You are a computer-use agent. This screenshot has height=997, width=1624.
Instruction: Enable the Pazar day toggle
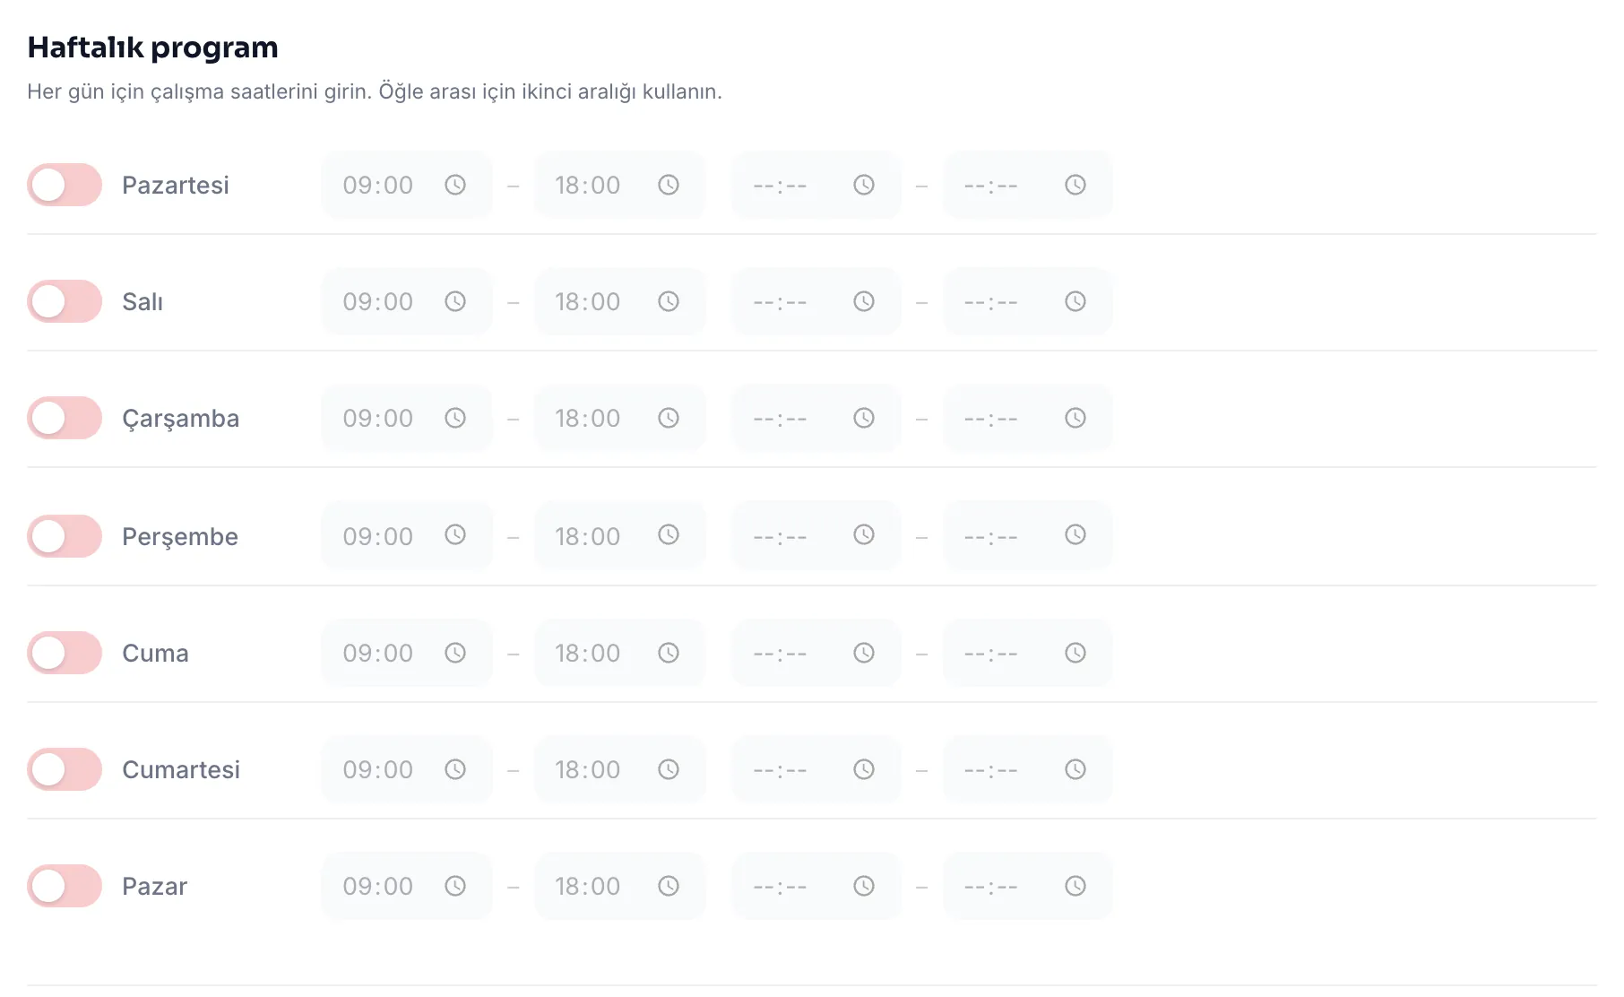point(65,886)
